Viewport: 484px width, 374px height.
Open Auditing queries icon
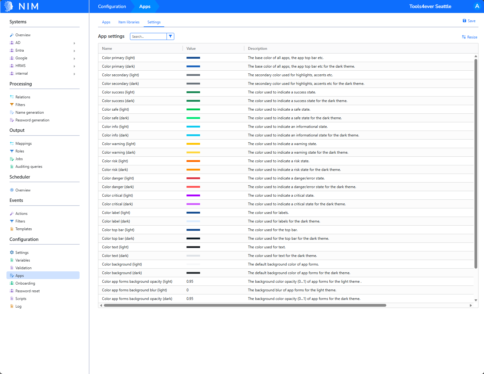click(12, 166)
